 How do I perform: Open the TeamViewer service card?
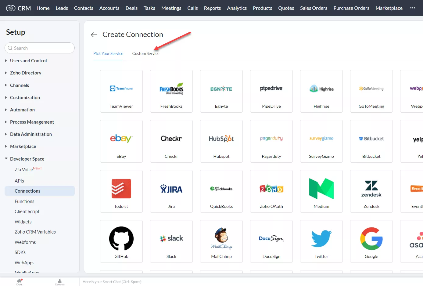[x=121, y=91]
